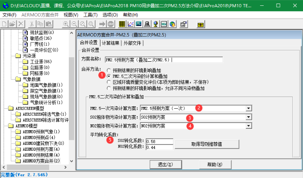Open SO2前体物污染计算方案 dropdown
The image size is (303, 178).
point(248,117)
